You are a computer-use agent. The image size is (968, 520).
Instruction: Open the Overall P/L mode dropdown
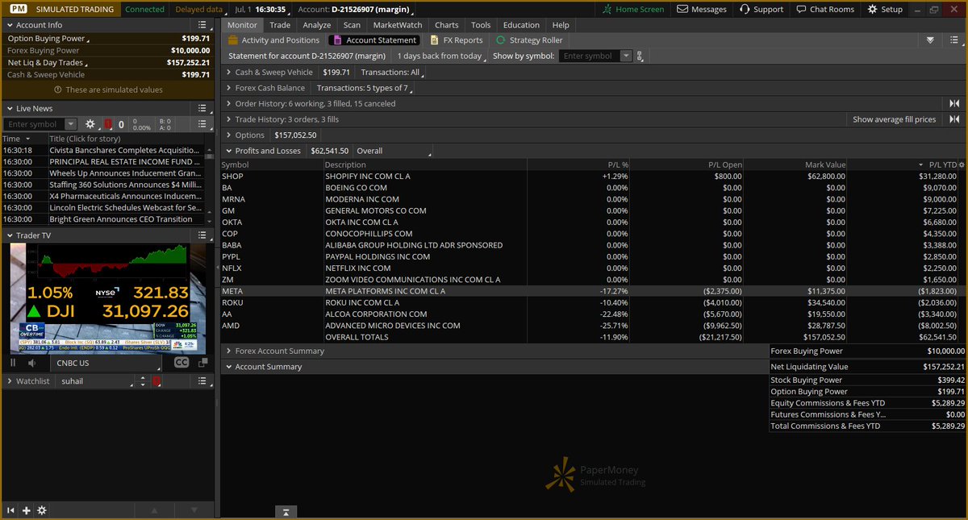pos(394,151)
